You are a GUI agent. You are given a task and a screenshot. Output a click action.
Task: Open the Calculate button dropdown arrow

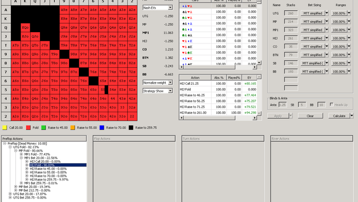point(352,116)
